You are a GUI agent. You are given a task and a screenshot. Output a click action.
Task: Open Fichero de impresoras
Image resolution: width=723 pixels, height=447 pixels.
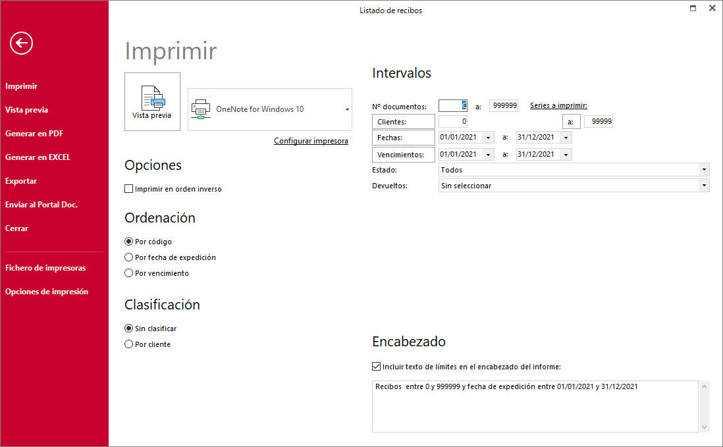tap(45, 268)
